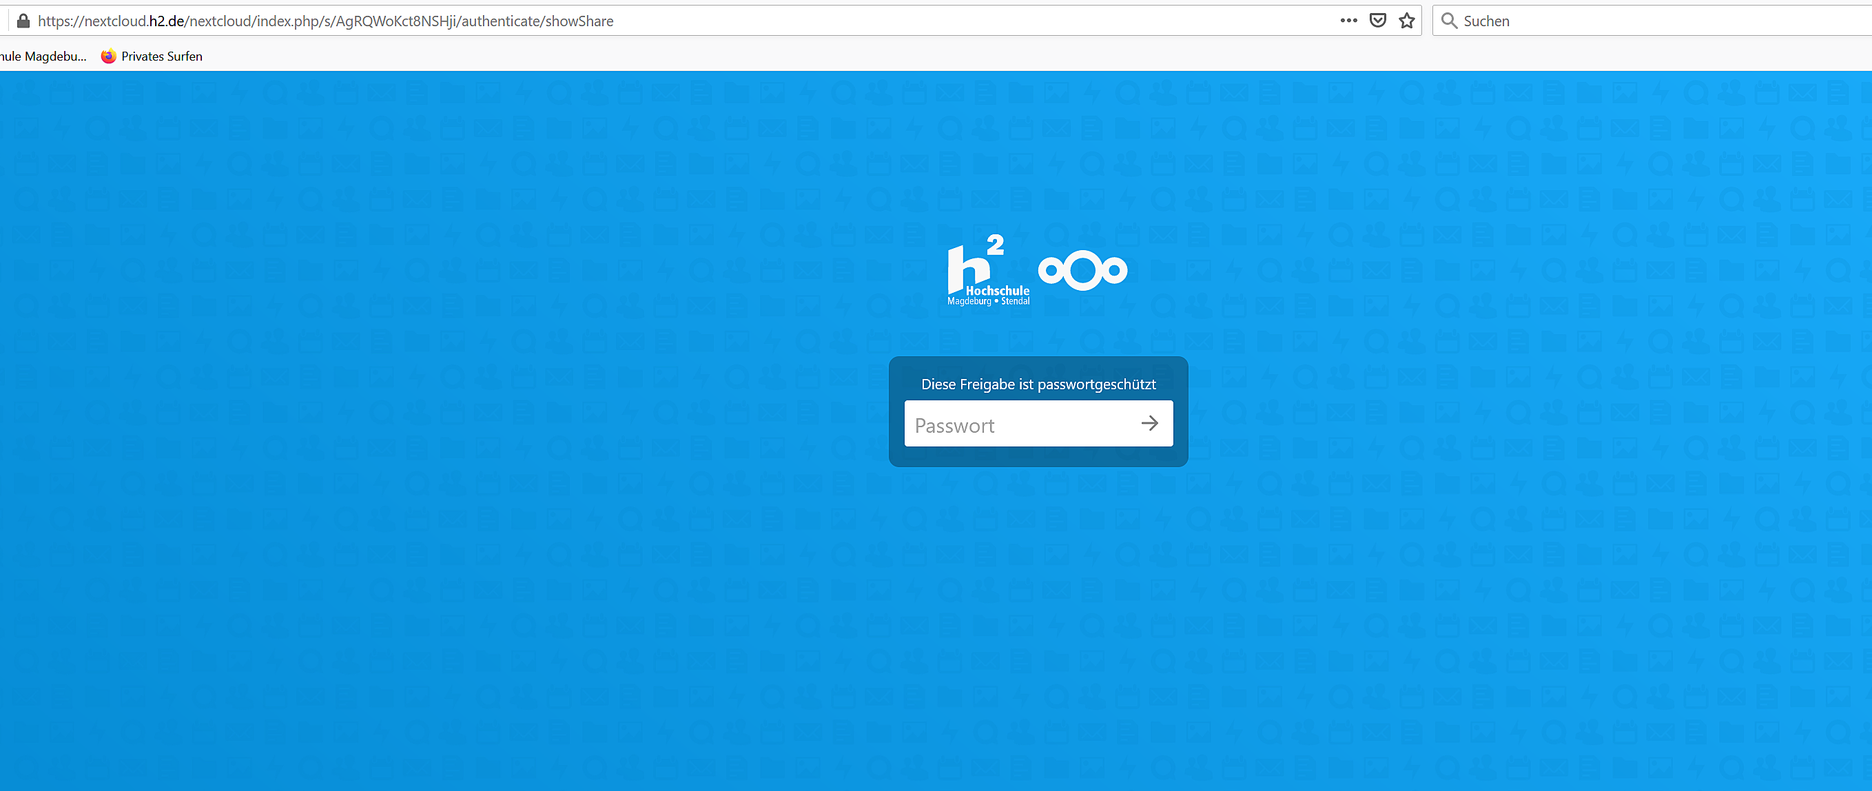Save page to Pocket icon
This screenshot has width=1872, height=791.
[1377, 21]
